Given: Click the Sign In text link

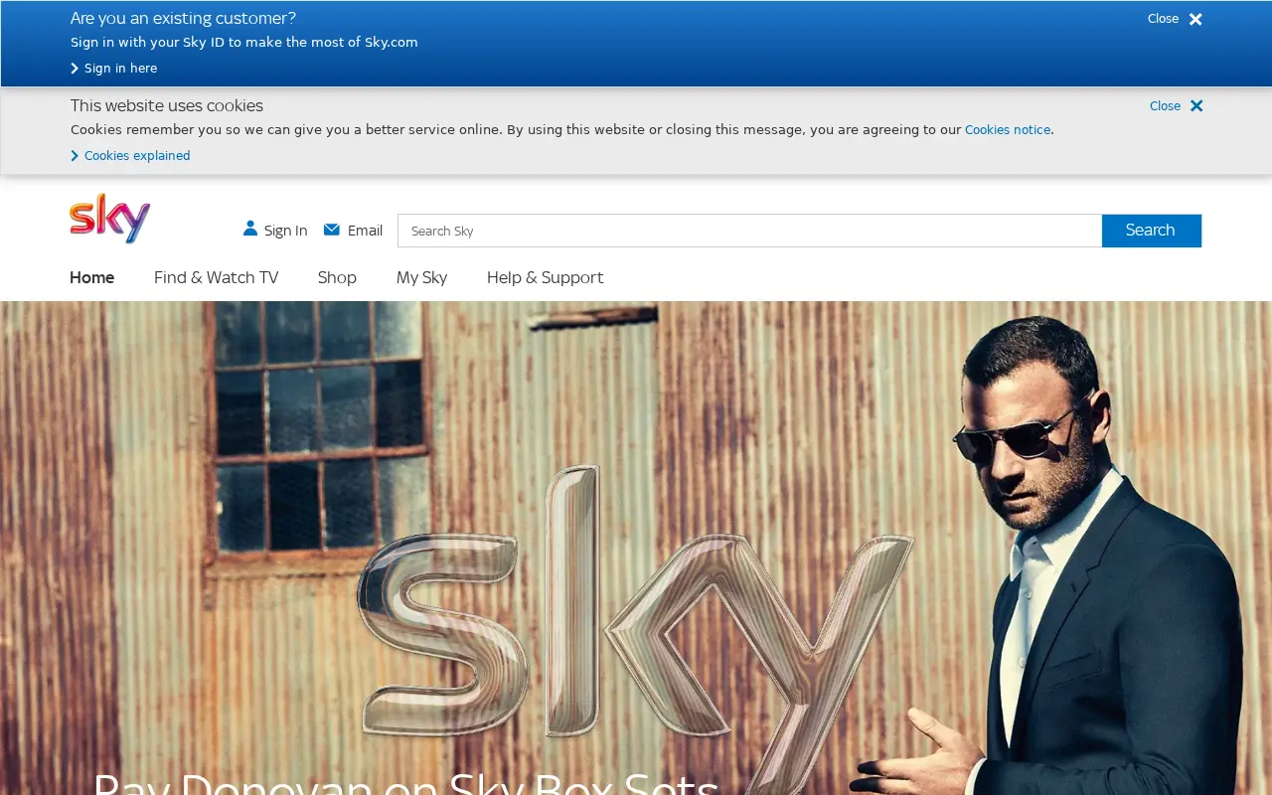Looking at the screenshot, I should coord(285,231).
